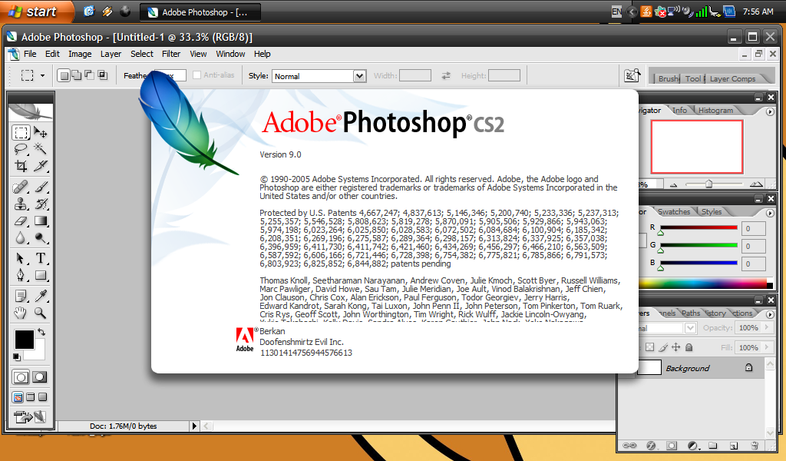Select the Path Selection tool

21,258
